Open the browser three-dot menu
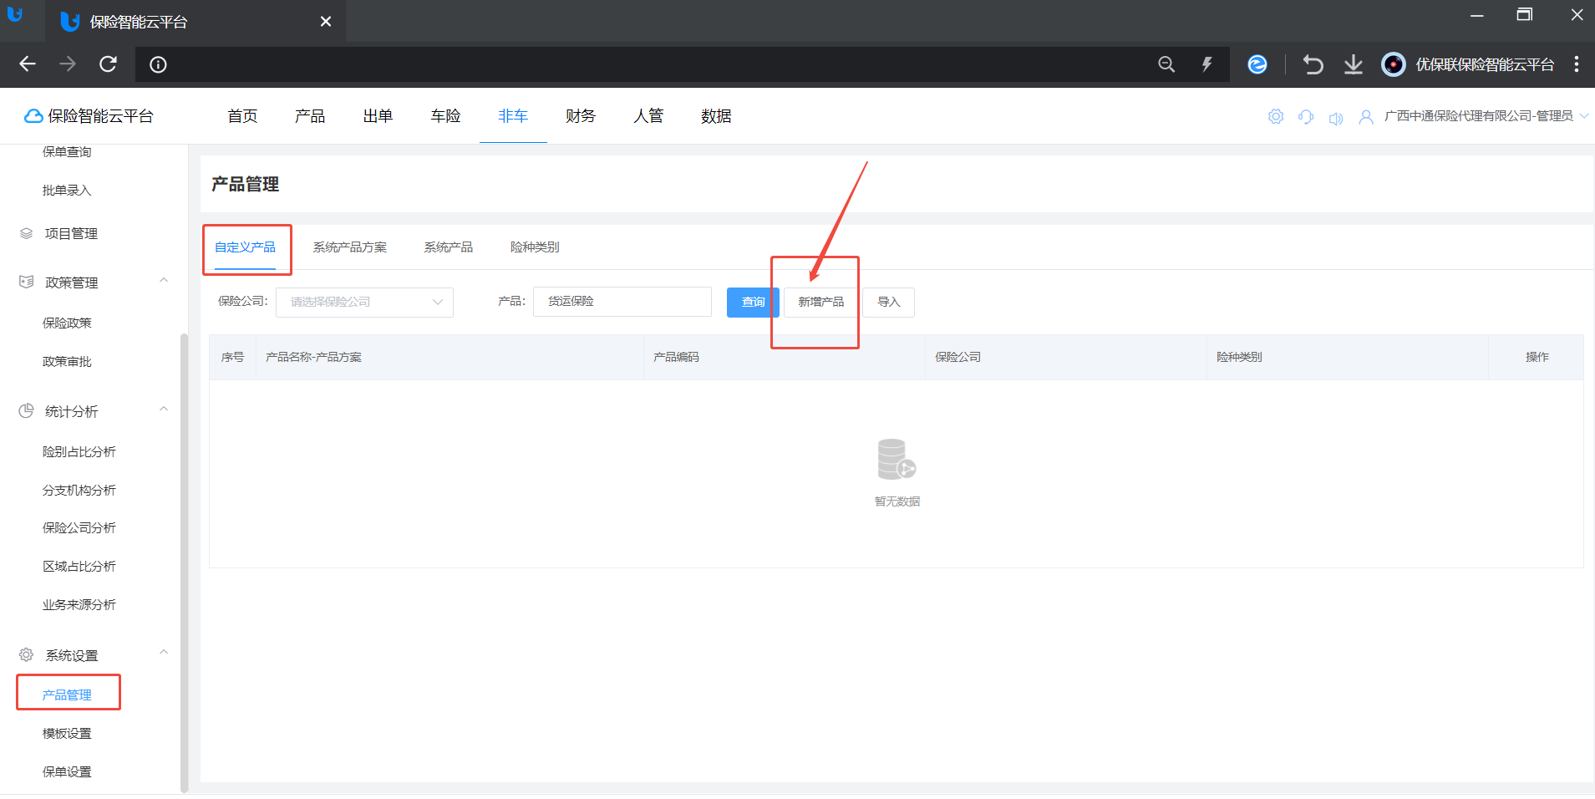This screenshot has height=799, width=1595. point(1576,64)
